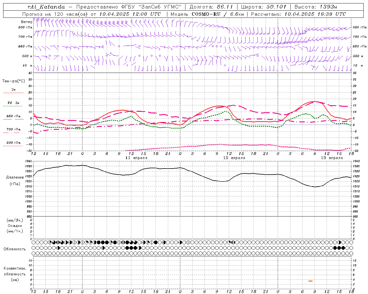Click the Облачность cloud cover label
This screenshot has width=368, height=294.
[15, 249]
